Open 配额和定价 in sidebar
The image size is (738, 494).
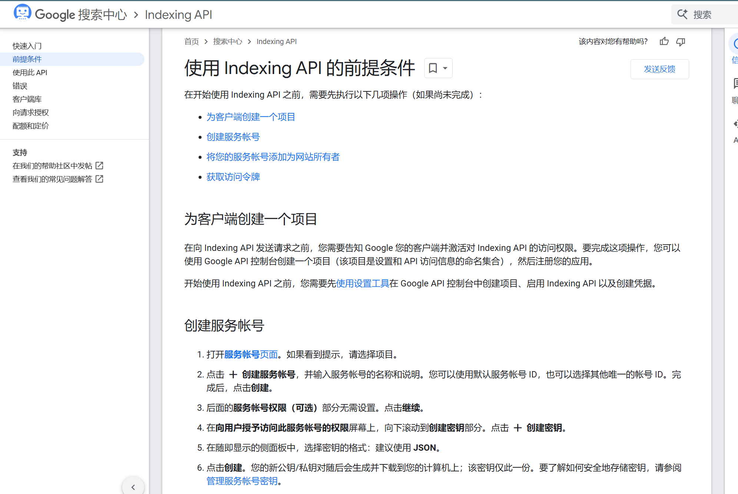click(x=31, y=126)
